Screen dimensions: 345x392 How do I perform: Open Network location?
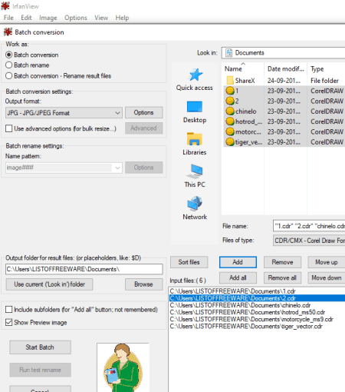tap(195, 208)
